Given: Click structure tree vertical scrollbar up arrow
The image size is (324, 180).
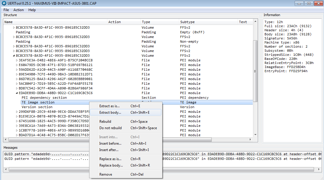Looking at the screenshot, I should pos(255,21).
